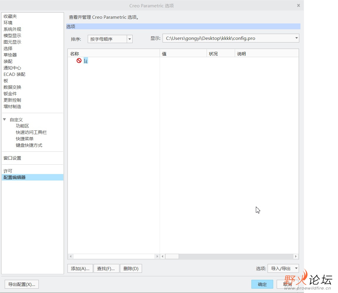Screen dimensions: 338x293
Task: Select 快捷菜单 under 自定义
Action: [25, 139]
